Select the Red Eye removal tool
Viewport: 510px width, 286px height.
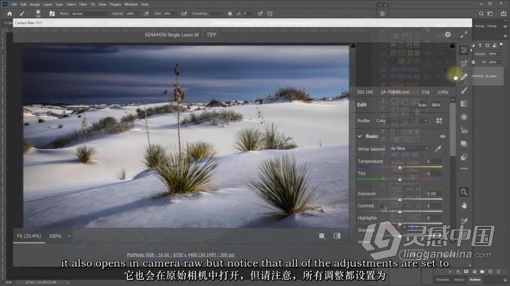point(464,131)
